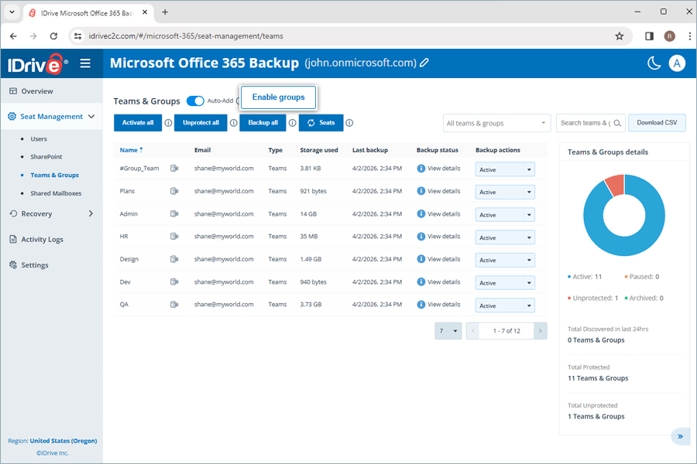
Task: Click the expand arrow at bottom right corner
Action: [680, 436]
